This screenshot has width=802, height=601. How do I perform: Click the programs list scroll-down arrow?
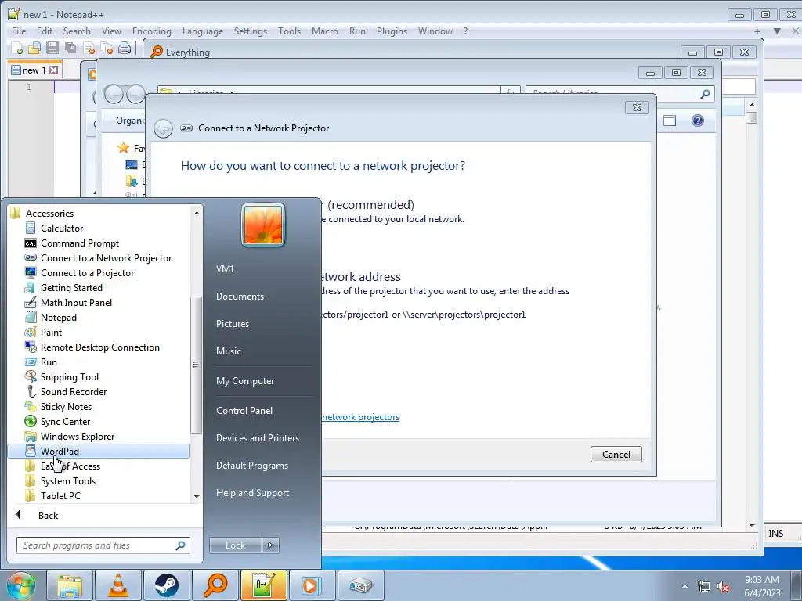click(197, 496)
